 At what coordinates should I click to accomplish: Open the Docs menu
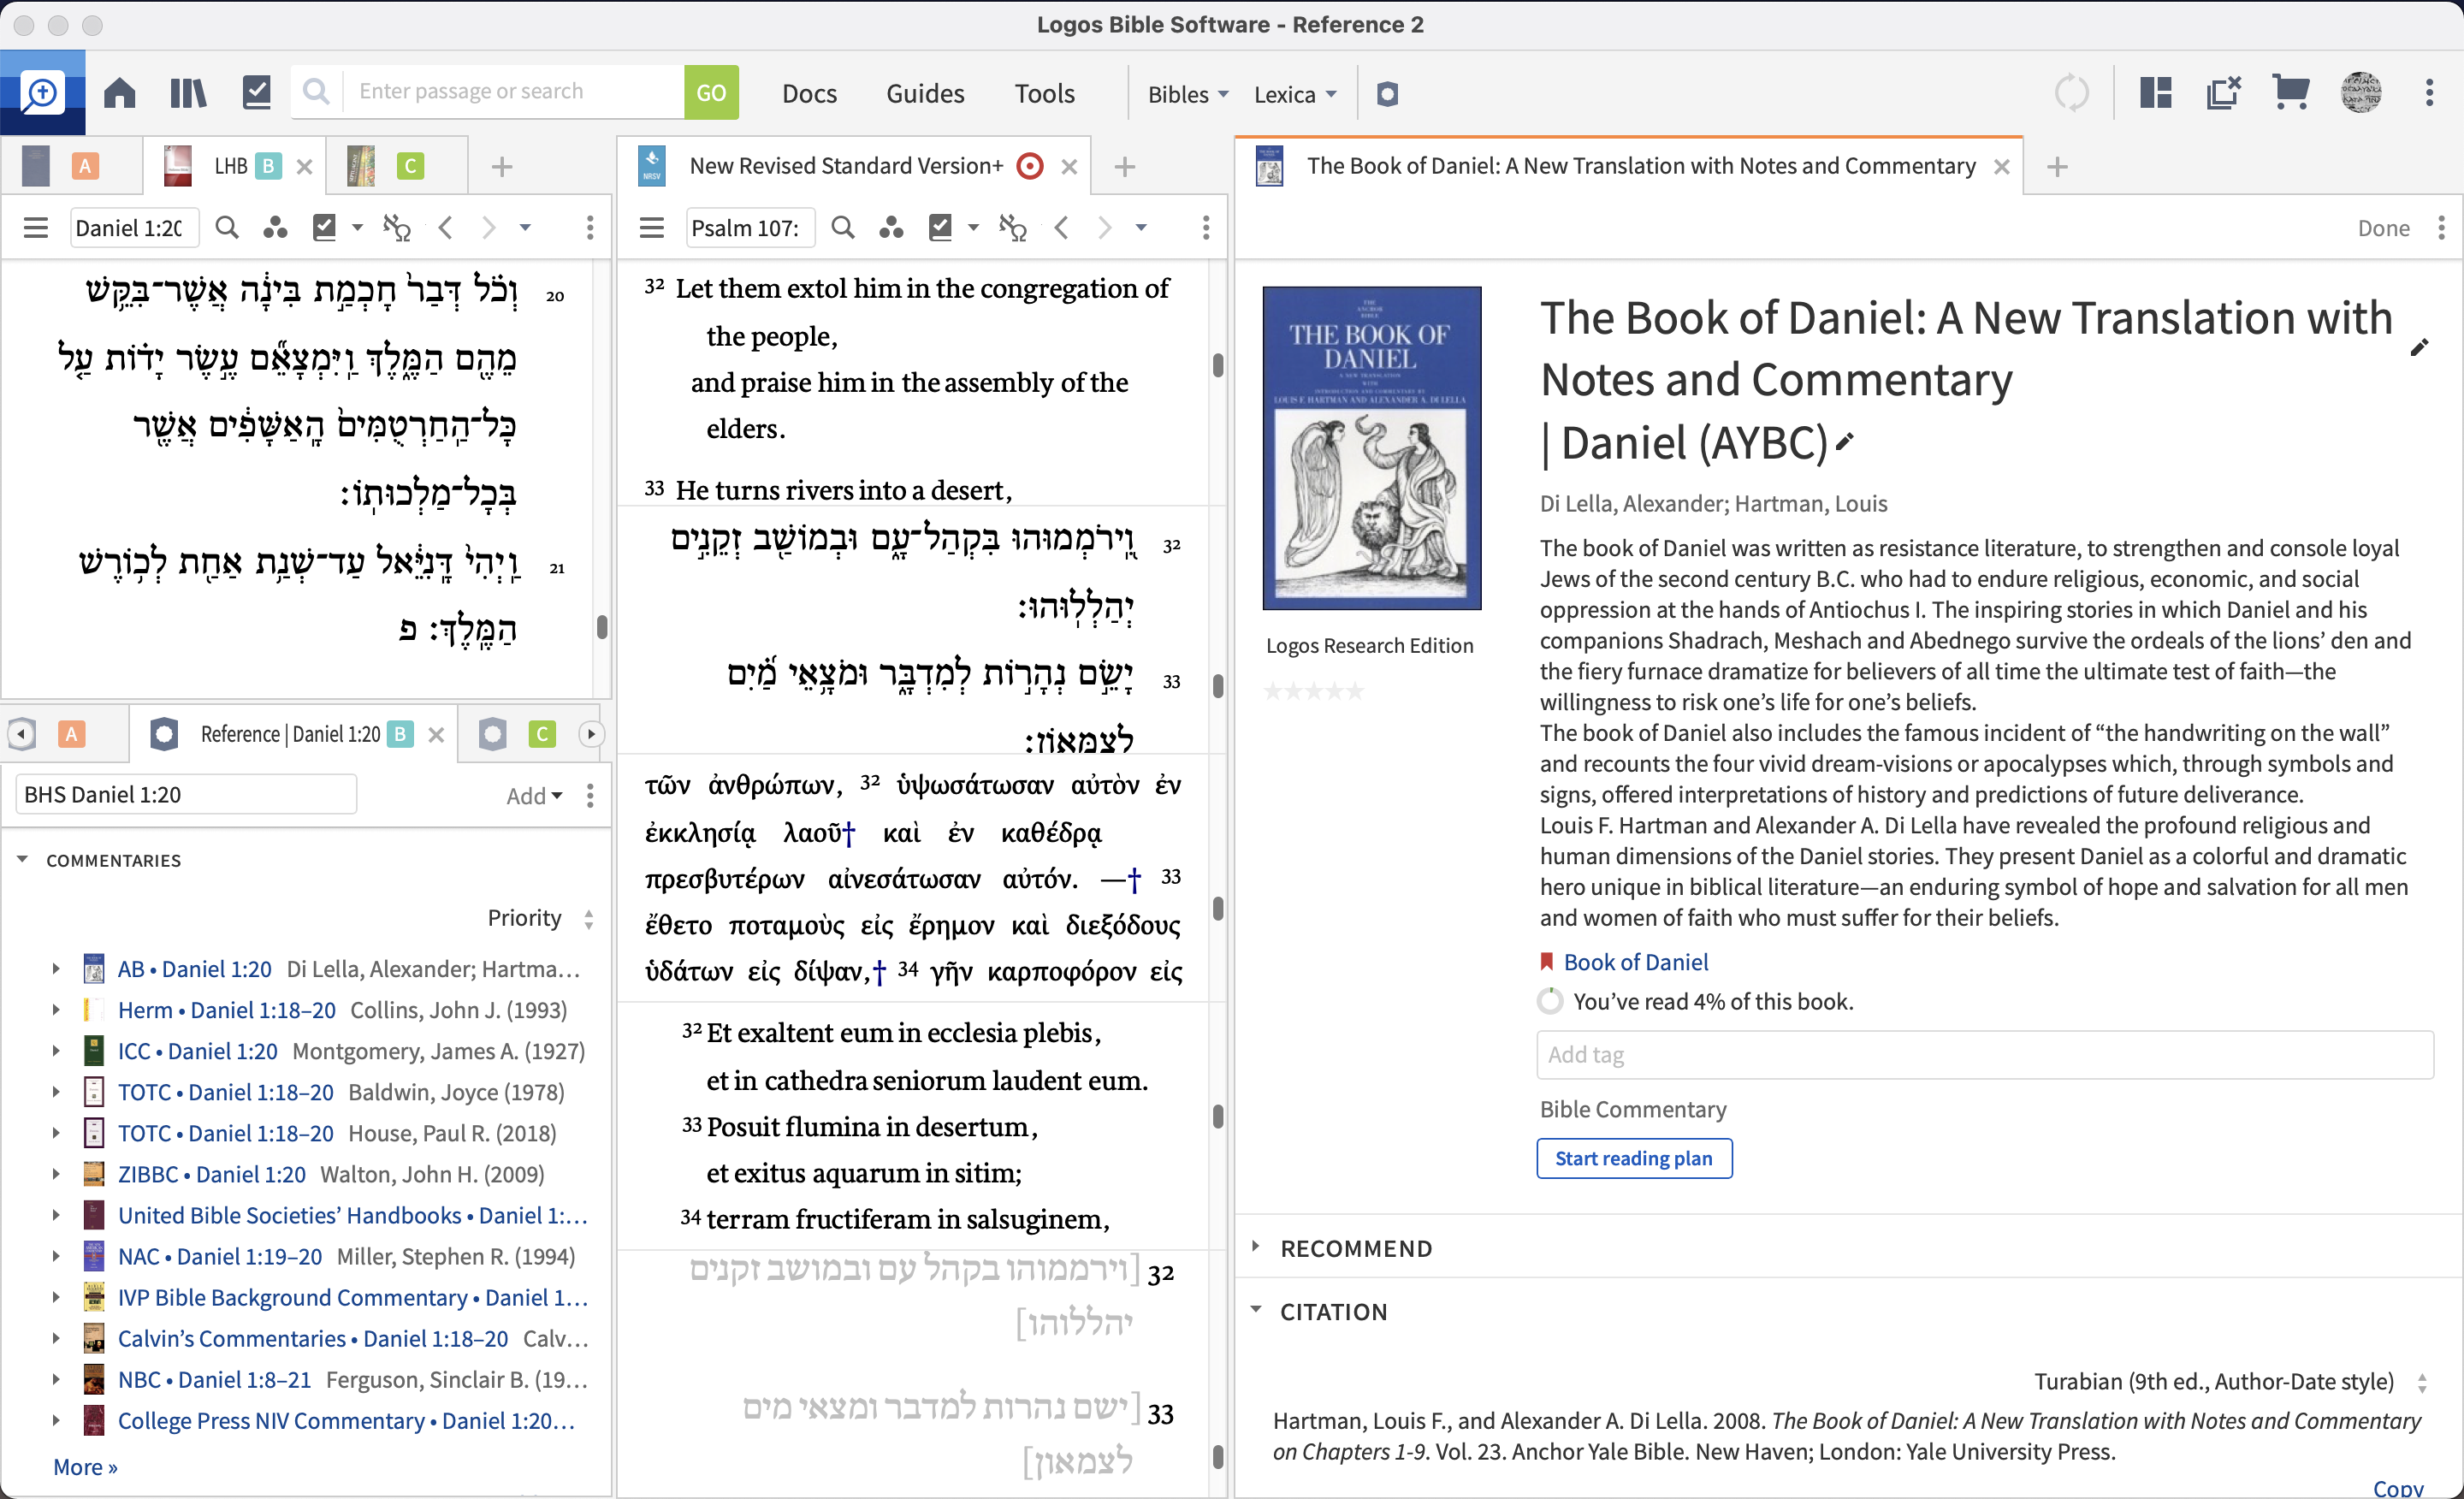809,93
